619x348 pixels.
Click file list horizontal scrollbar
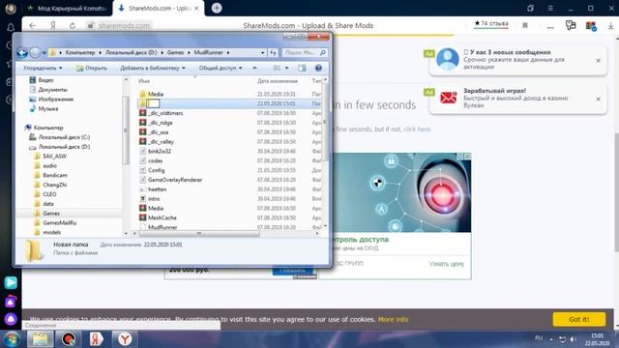tap(199, 234)
